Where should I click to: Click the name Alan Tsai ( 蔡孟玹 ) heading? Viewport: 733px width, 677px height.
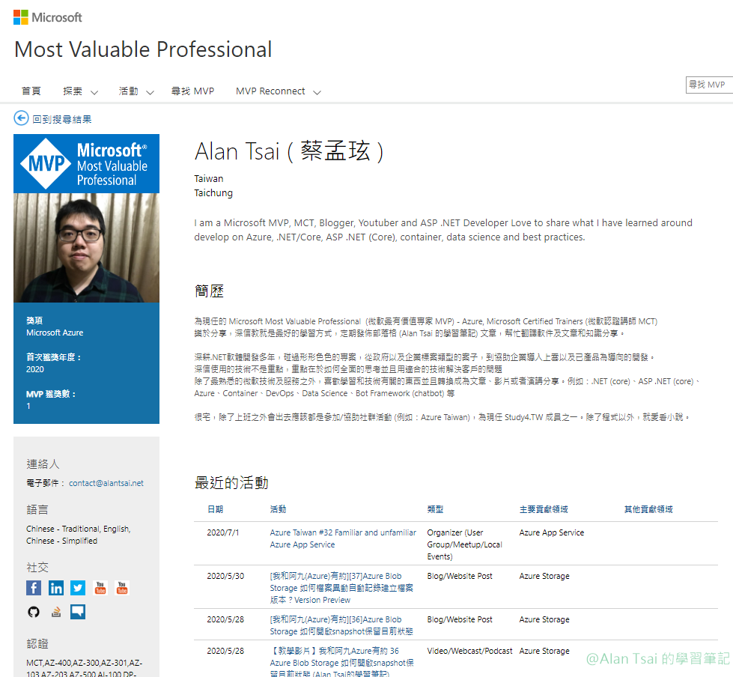pyautogui.click(x=289, y=151)
